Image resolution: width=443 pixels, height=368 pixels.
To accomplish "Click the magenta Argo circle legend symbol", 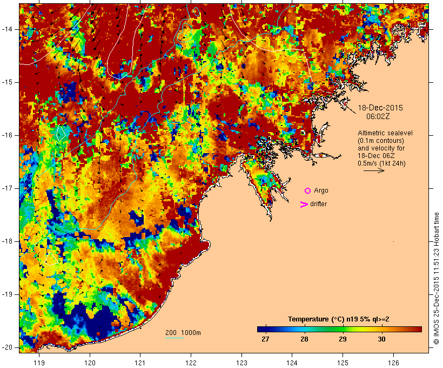I will (x=308, y=191).
